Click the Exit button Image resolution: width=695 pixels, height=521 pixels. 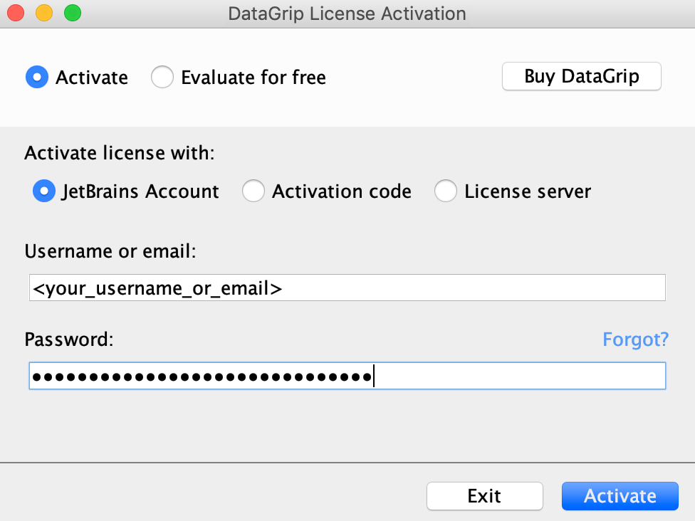(484, 496)
